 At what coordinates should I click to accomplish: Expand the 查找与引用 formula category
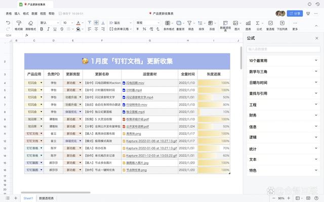(283, 93)
